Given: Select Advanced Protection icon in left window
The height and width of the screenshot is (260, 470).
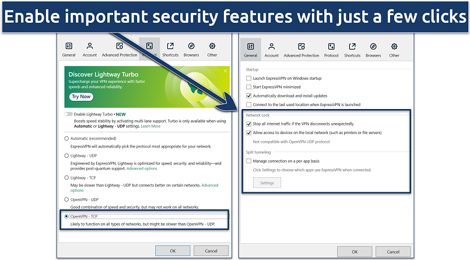Looking at the screenshot, I should point(120,47).
